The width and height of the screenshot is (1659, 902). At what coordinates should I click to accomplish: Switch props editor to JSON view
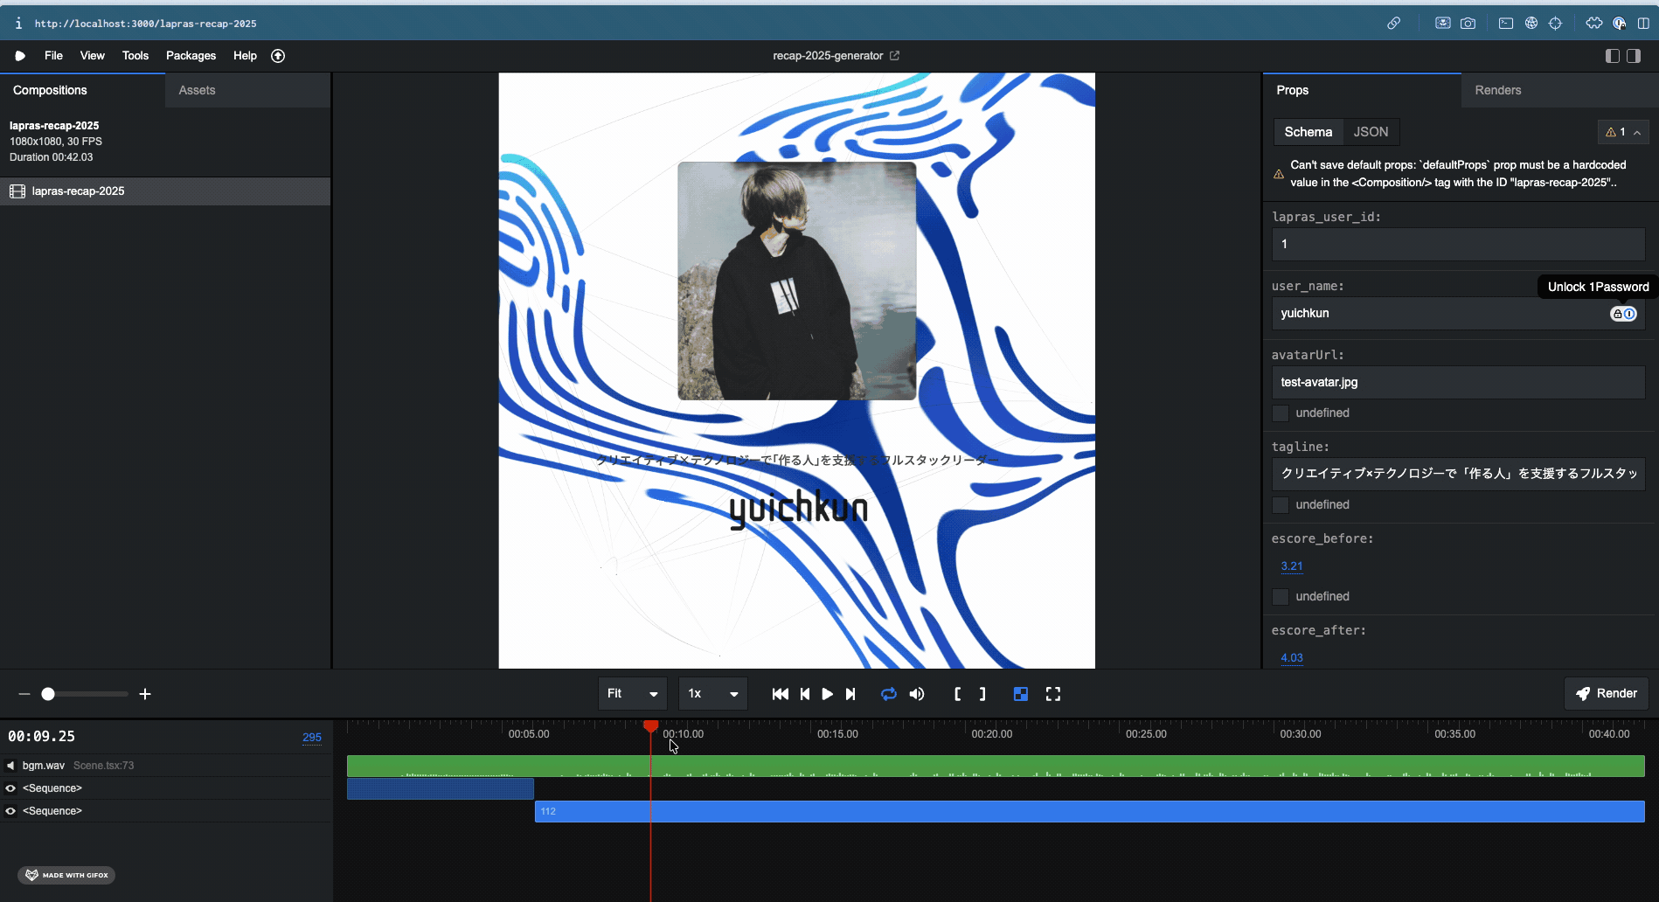coord(1371,132)
